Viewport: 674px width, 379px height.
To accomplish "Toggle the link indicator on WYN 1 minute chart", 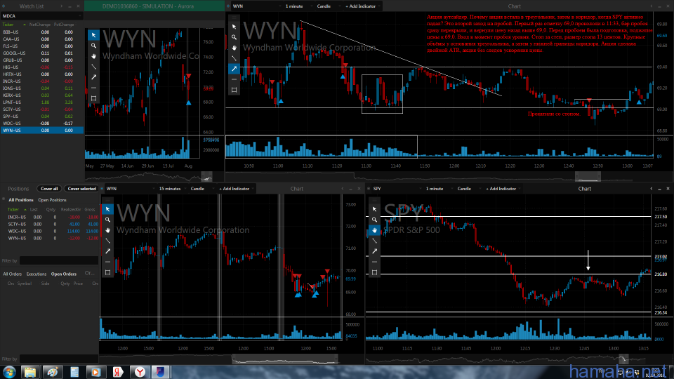I will click(x=228, y=6).
